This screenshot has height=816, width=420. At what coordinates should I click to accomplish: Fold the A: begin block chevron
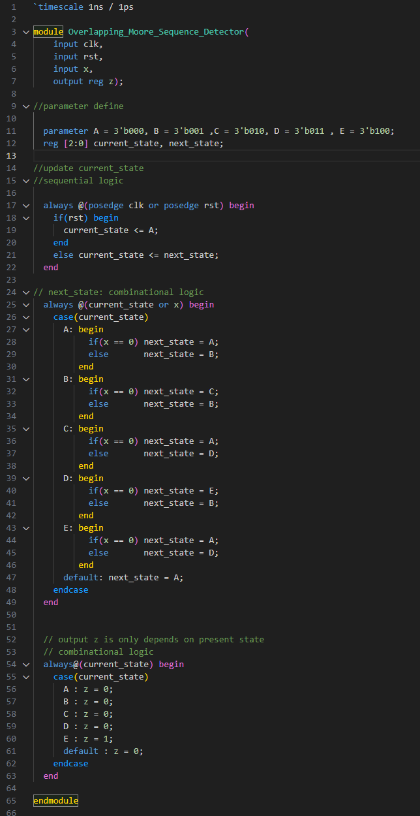click(26, 330)
